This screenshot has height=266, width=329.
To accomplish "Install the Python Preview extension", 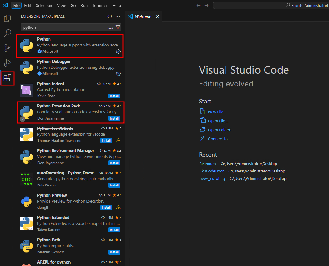I will pyautogui.click(x=106, y=207).
